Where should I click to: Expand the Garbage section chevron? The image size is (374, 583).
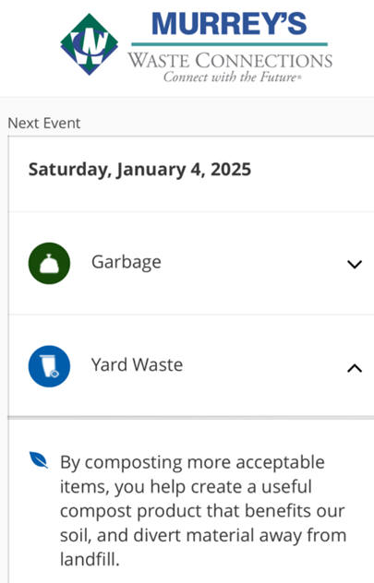(355, 265)
